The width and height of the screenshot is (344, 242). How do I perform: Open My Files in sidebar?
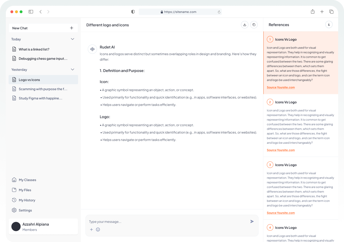(25, 190)
